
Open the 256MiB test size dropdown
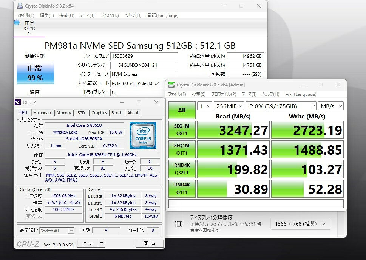pyautogui.click(x=229, y=106)
